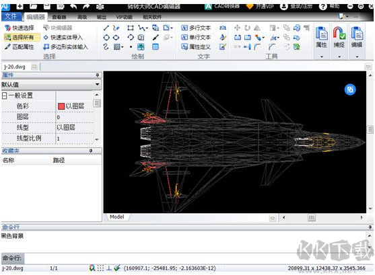The image size is (375, 275).
Task: Toggle the grid dots icon in status bar
Action: tap(100, 268)
